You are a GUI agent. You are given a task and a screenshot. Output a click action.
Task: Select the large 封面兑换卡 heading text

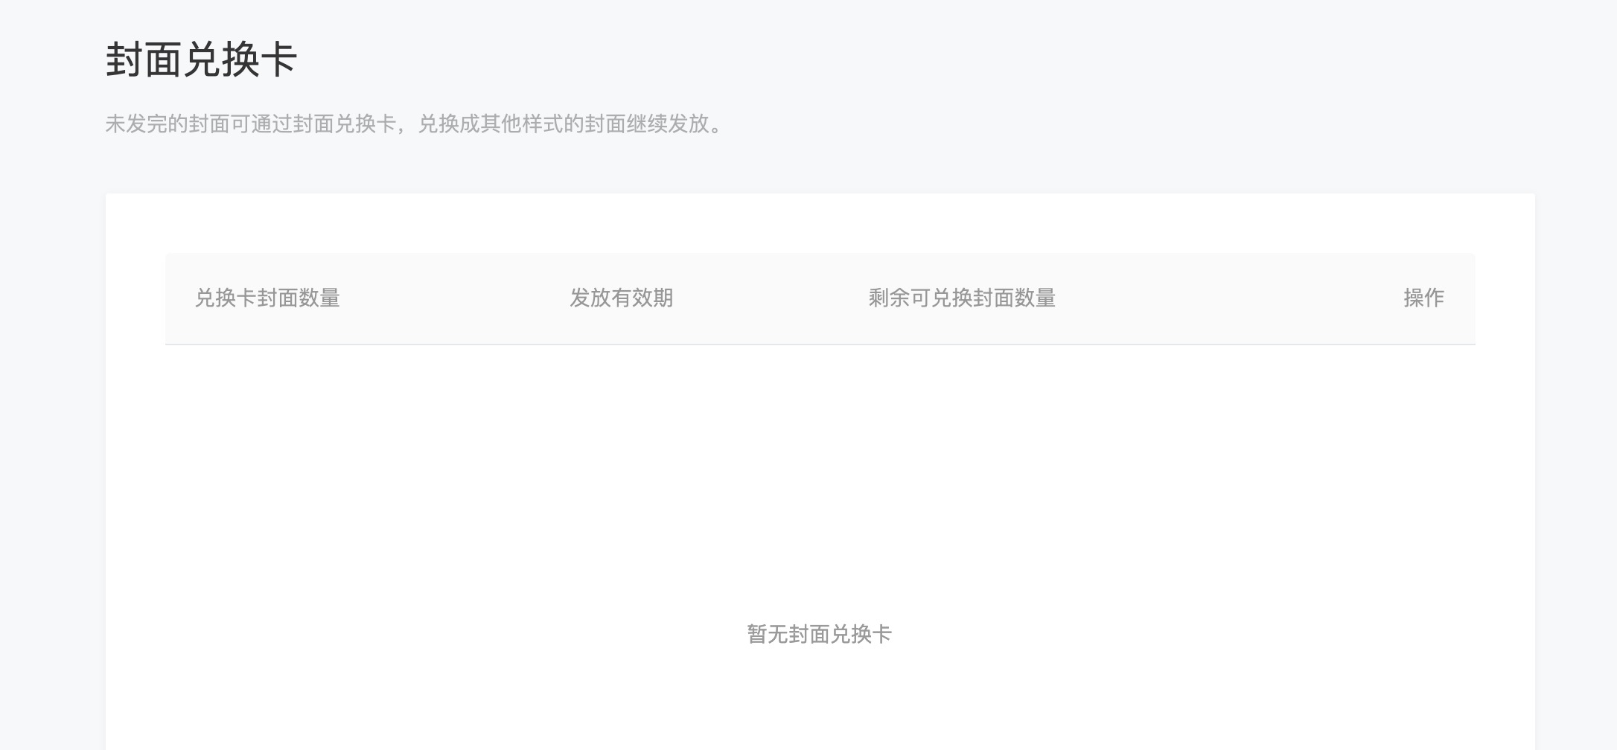pos(202,60)
